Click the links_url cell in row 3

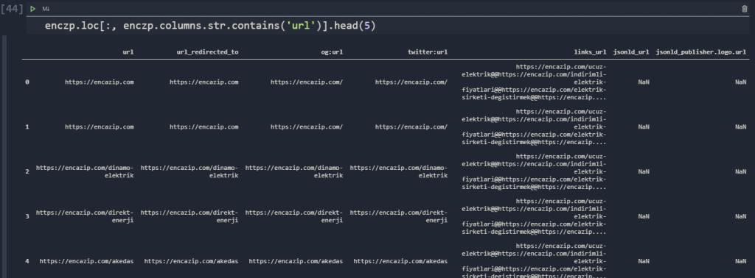click(x=534, y=216)
